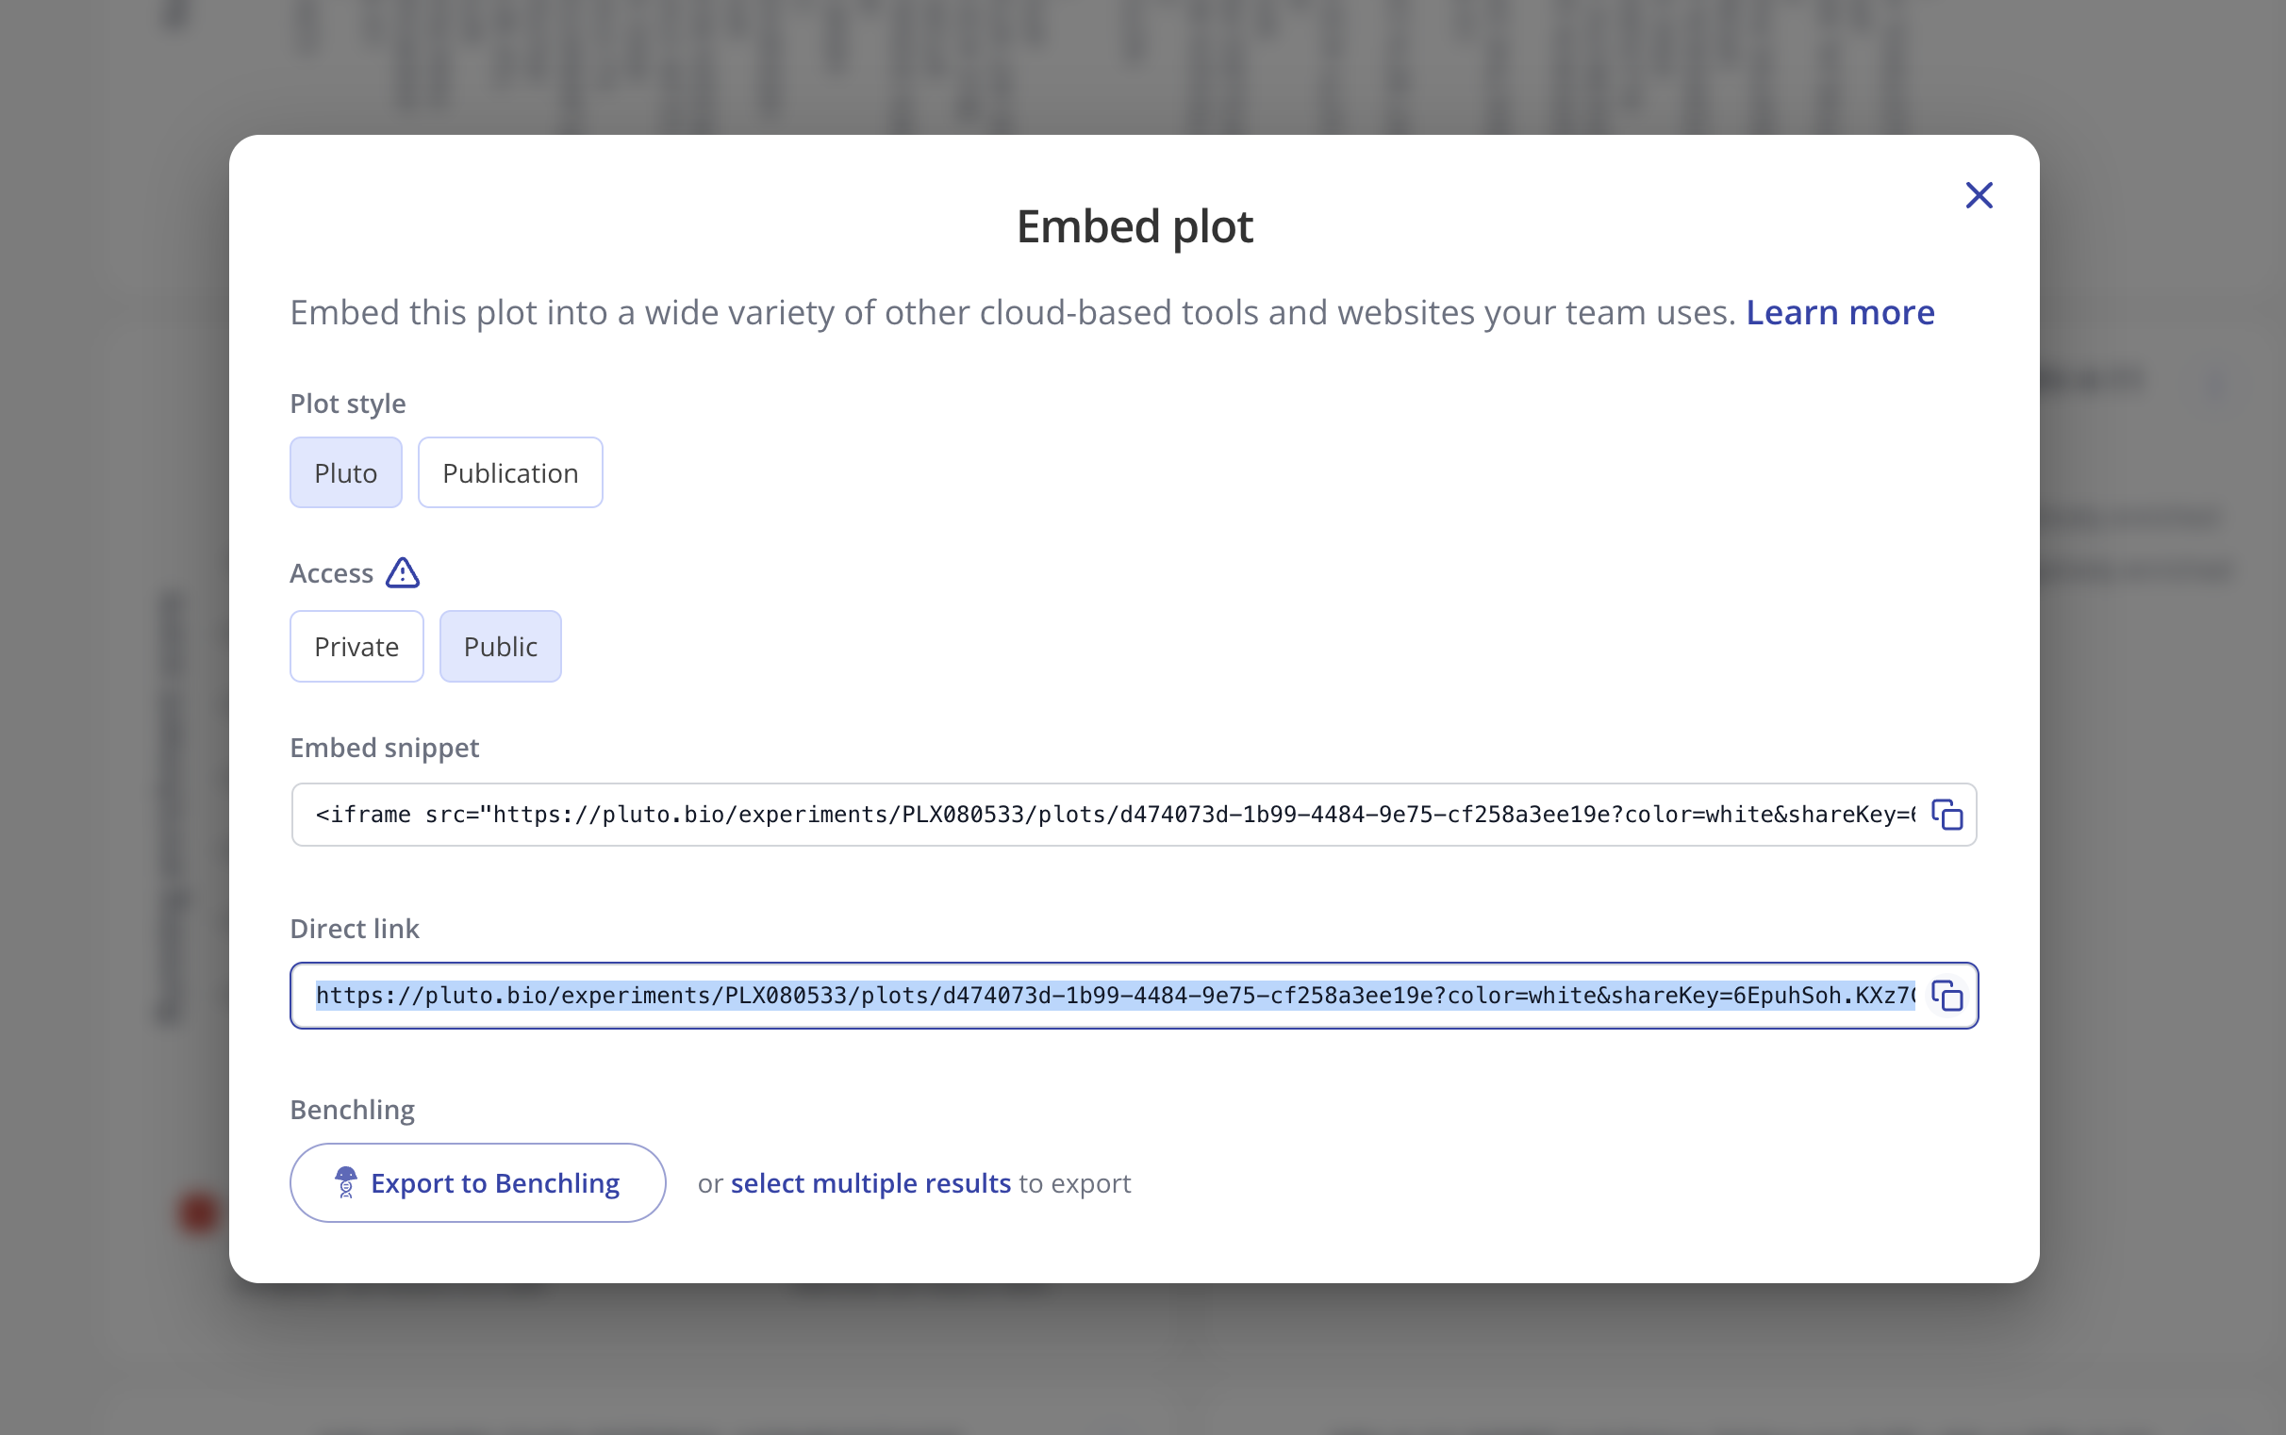
Task: Switch plot style to Publication
Action: tap(510, 472)
